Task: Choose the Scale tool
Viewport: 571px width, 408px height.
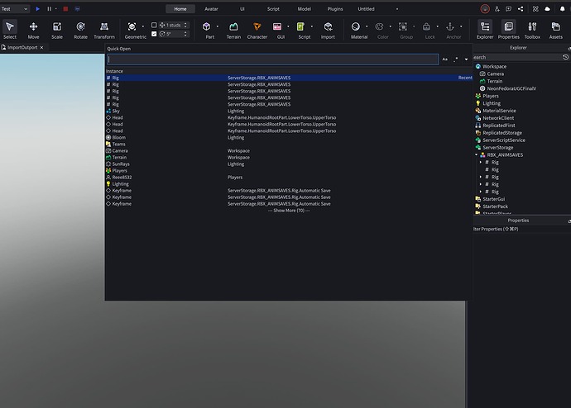Action: 57,30
